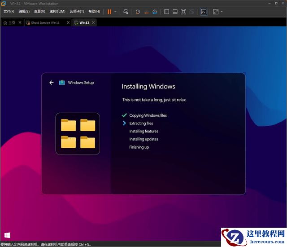
Task: Open the 选项卡(T) menu
Action: (x=77, y=12)
